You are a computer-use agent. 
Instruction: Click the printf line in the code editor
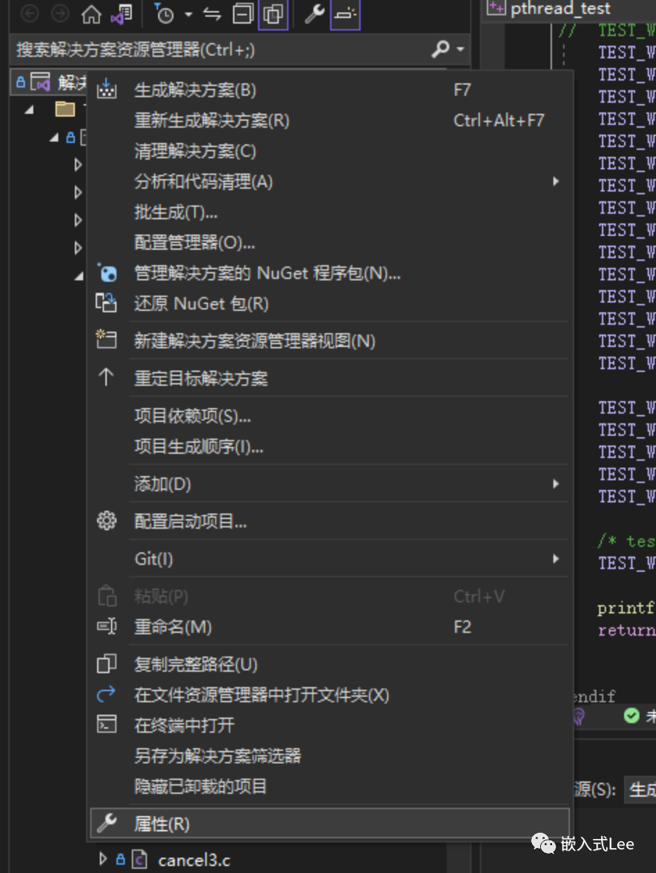(x=625, y=608)
